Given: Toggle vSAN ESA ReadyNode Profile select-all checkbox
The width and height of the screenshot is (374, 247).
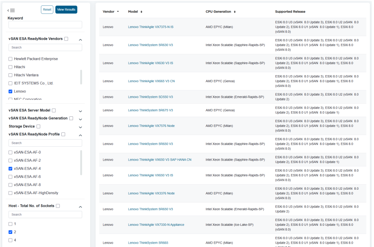Looking at the screenshot, I should click(x=63, y=134).
